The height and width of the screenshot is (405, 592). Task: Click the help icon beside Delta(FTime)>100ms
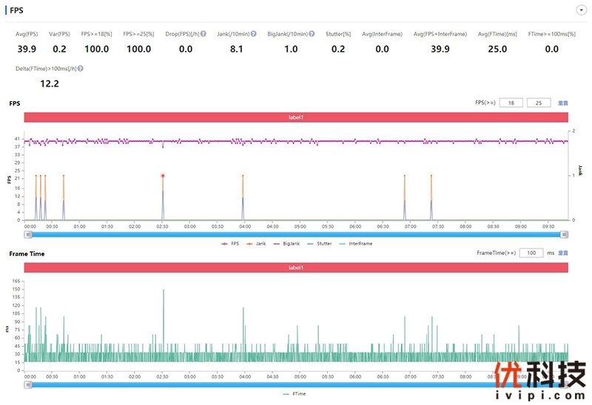[x=81, y=68]
